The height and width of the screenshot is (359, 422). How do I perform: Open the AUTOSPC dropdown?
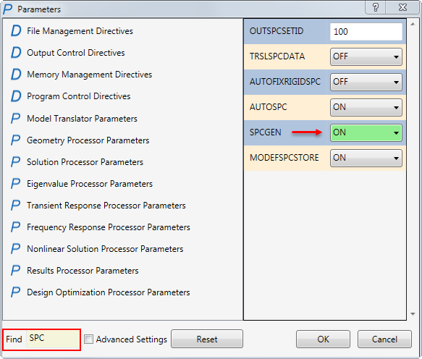[x=366, y=107]
